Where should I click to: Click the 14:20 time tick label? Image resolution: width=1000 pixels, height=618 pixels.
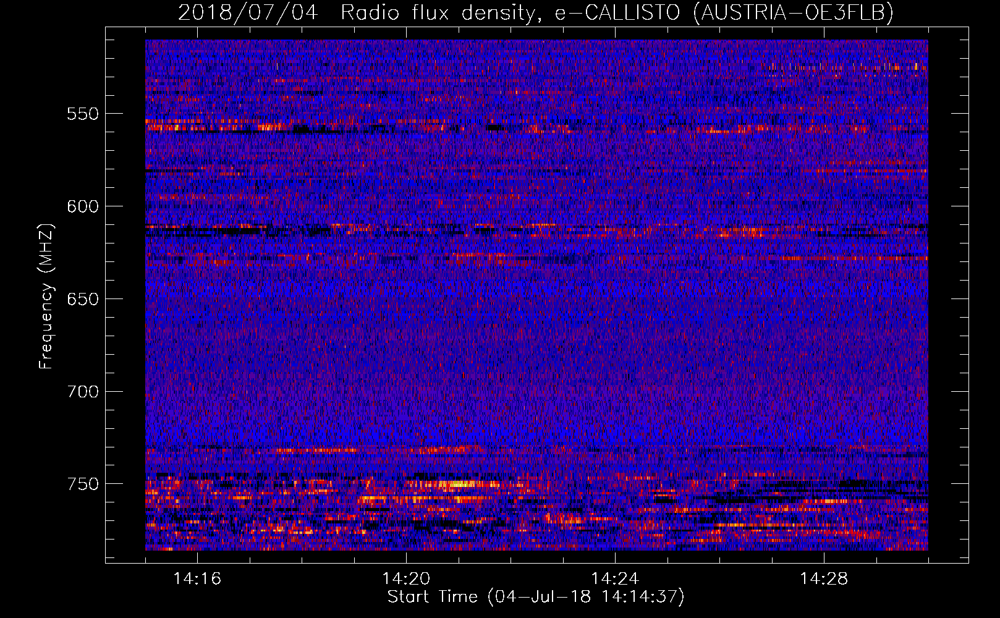click(x=406, y=579)
